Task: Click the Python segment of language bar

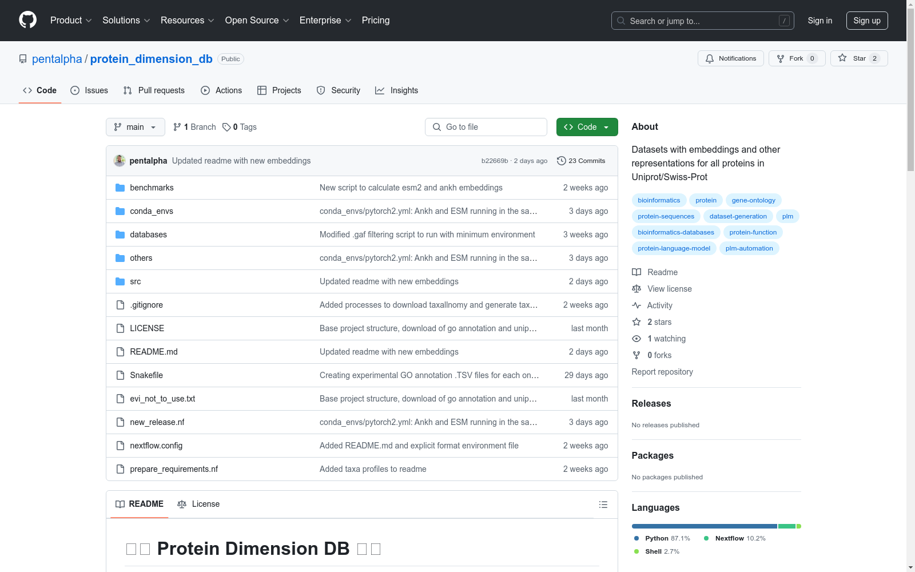Action: 705,526
